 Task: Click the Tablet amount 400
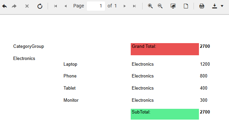(204, 88)
